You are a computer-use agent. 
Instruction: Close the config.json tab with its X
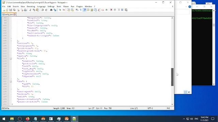(x=14, y=14)
